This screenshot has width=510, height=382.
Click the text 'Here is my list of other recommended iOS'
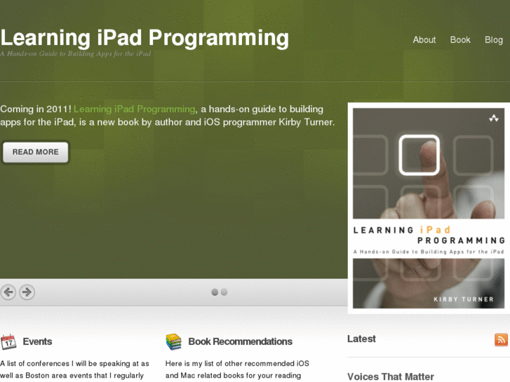237,364
